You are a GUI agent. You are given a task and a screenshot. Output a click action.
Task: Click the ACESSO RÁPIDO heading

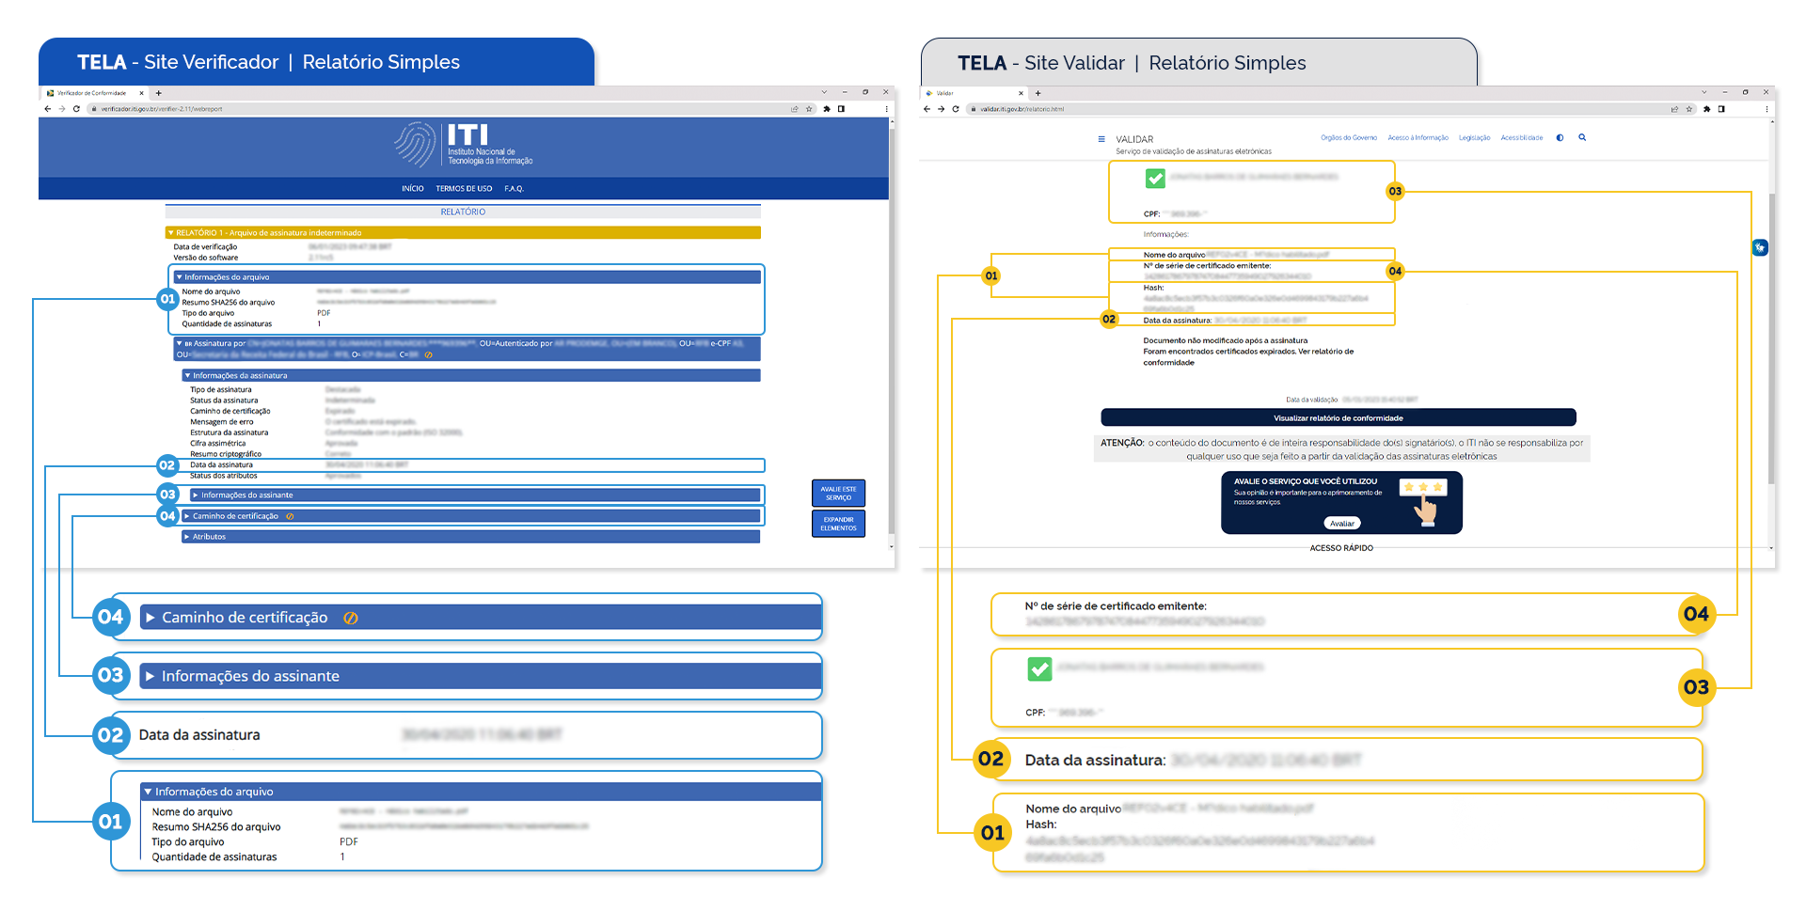(x=1341, y=548)
